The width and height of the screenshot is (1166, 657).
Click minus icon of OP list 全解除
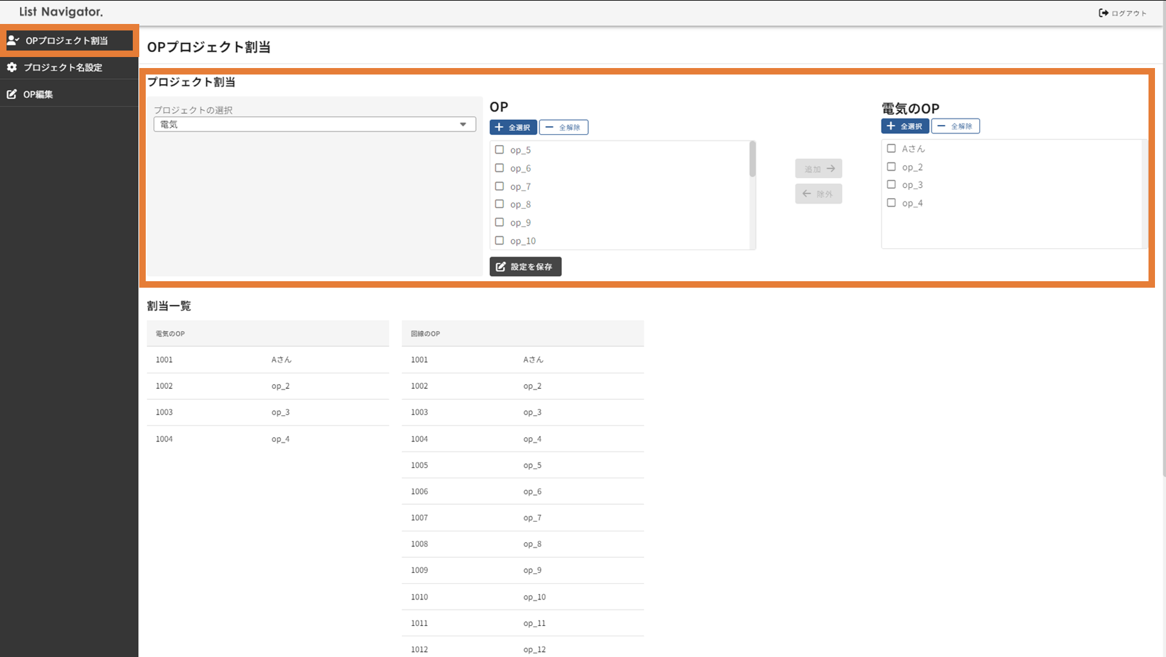click(549, 128)
